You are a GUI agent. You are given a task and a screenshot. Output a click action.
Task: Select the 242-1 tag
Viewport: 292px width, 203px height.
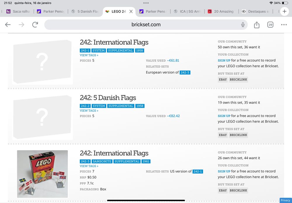(85, 51)
